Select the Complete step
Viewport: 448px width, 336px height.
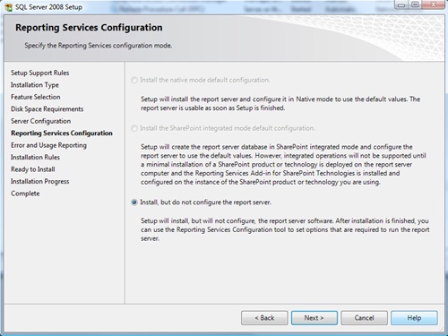pyautogui.click(x=25, y=194)
